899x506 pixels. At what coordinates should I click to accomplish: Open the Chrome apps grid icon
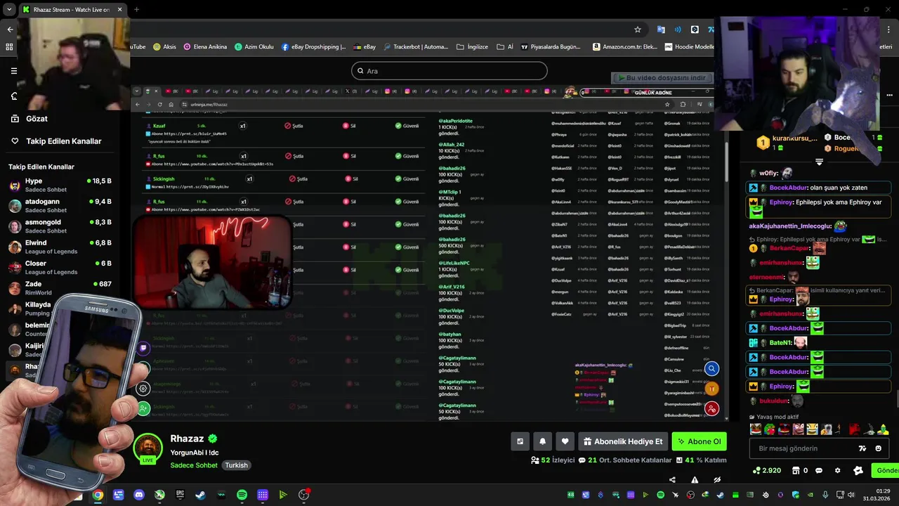(9, 46)
